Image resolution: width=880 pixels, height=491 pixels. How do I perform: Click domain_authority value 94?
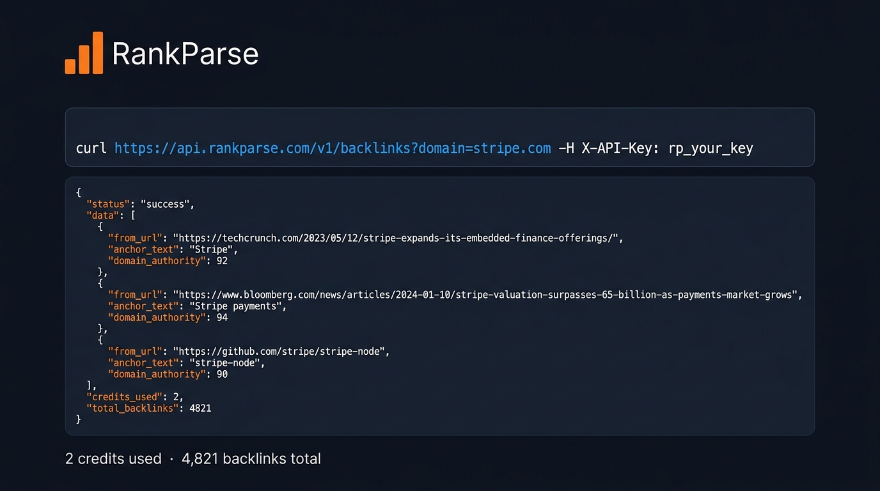tap(222, 317)
